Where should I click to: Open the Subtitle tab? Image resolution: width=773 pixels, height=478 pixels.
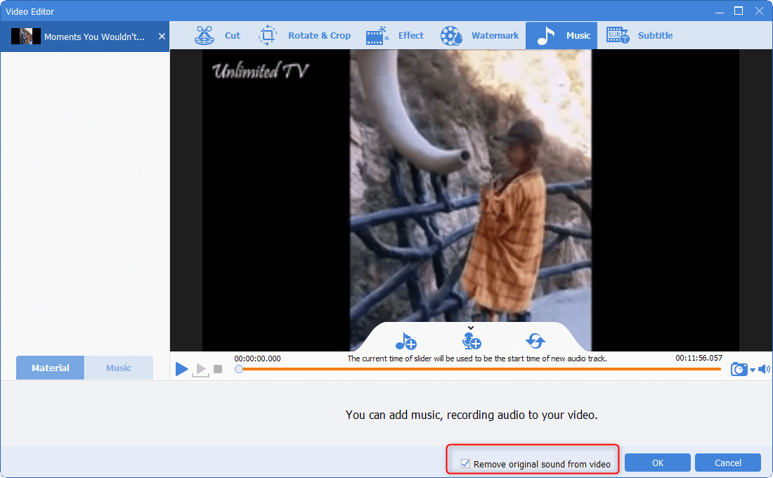click(x=639, y=36)
